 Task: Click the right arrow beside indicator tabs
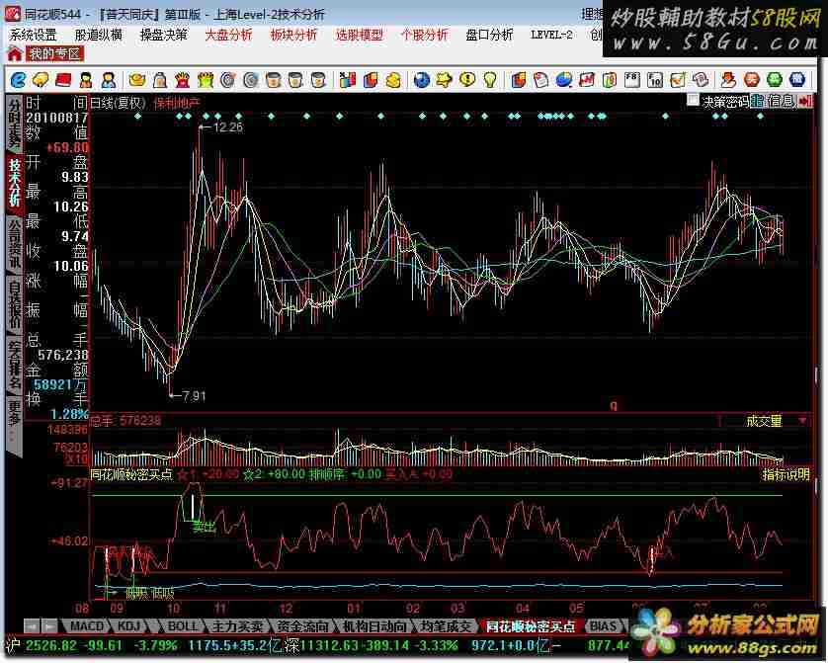pyautogui.click(x=49, y=626)
